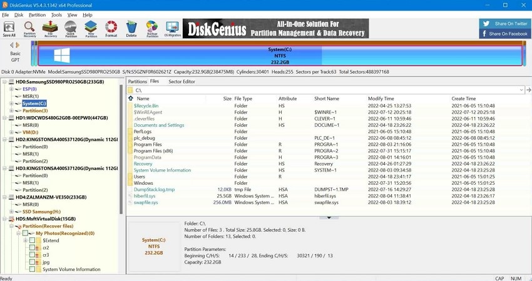Click the DiskGenius banner advertisement
The image size is (532, 281).
(276, 29)
